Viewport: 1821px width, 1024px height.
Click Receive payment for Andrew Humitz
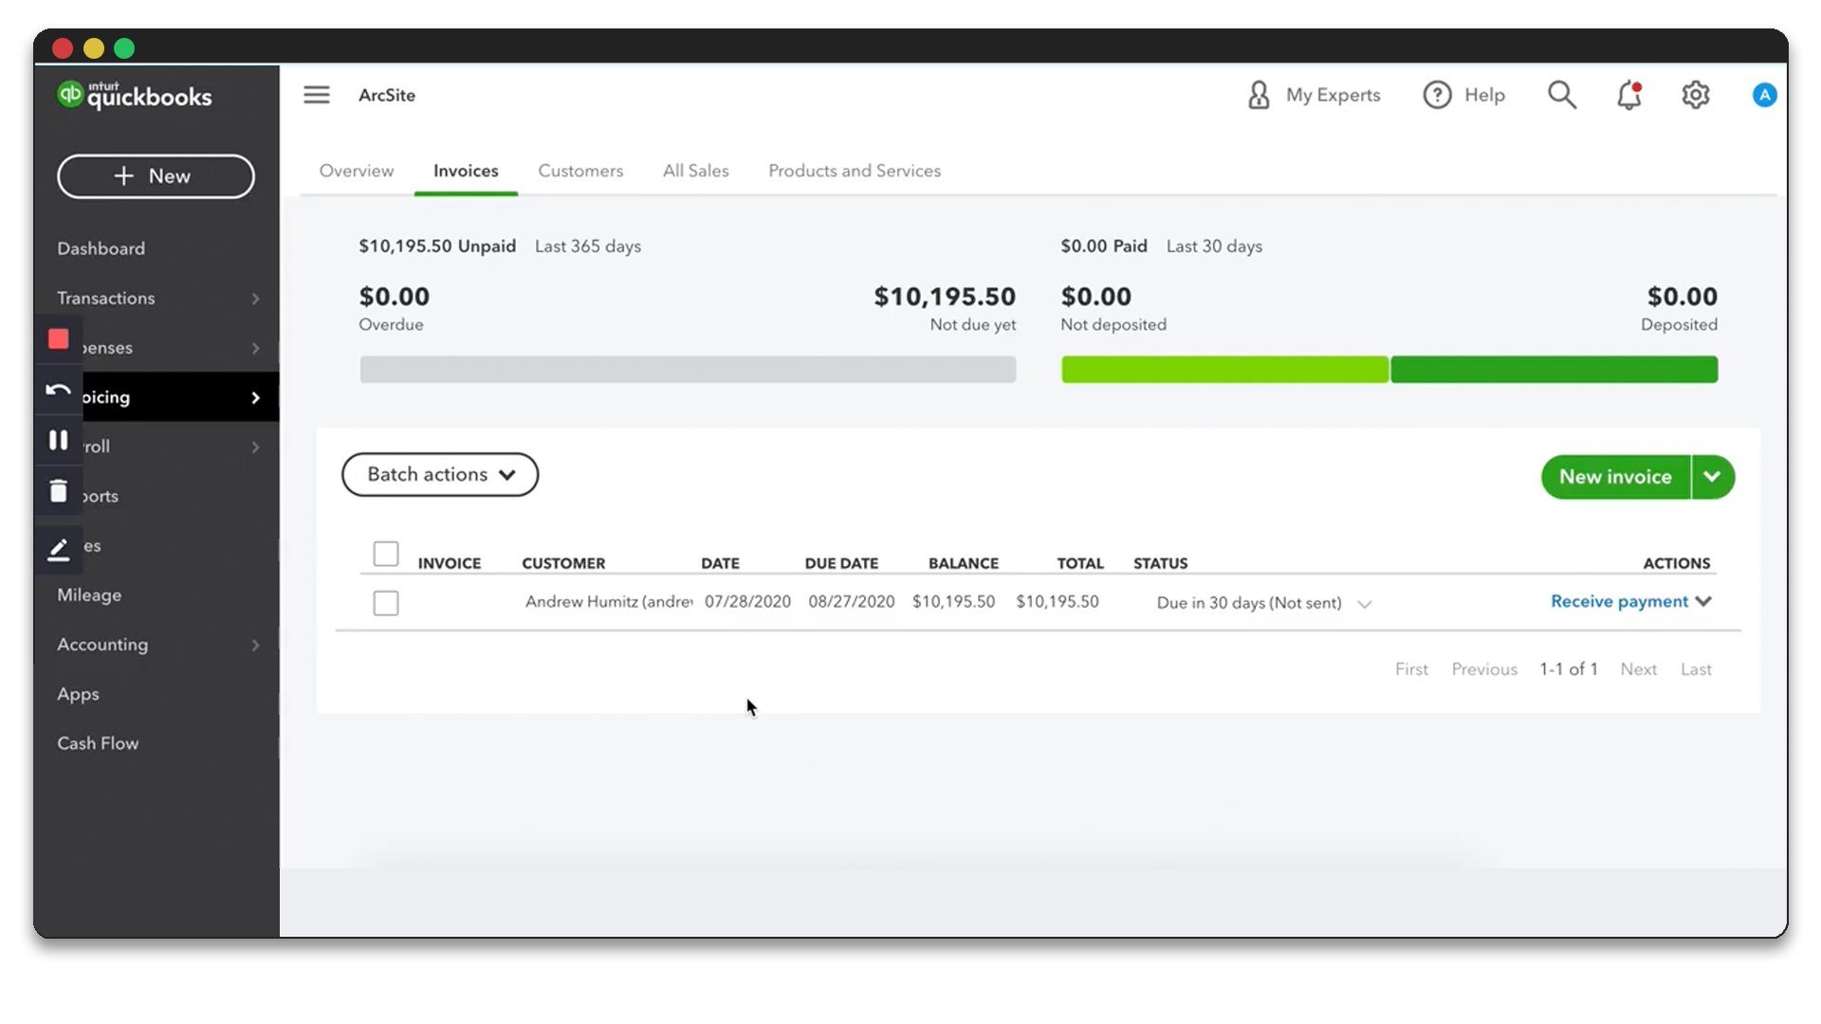point(1620,601)
